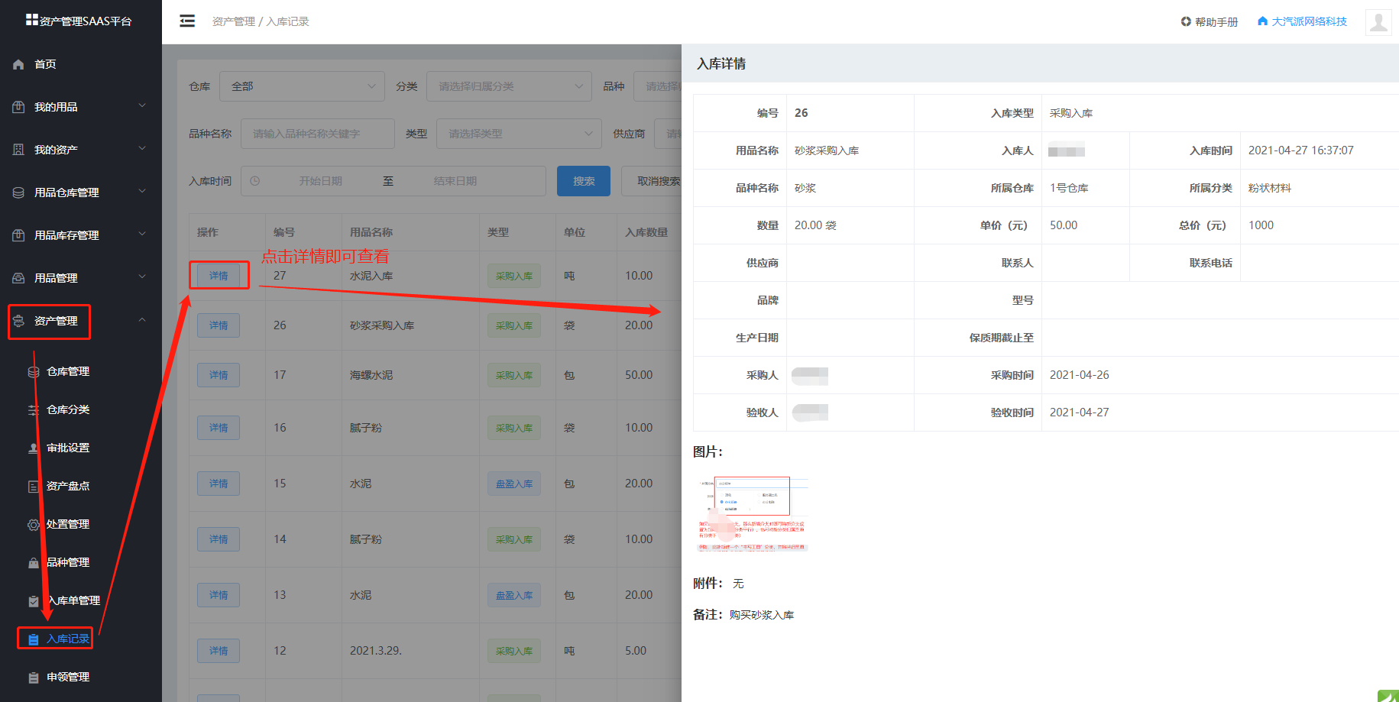Click 详情 button for row 12

219,651
